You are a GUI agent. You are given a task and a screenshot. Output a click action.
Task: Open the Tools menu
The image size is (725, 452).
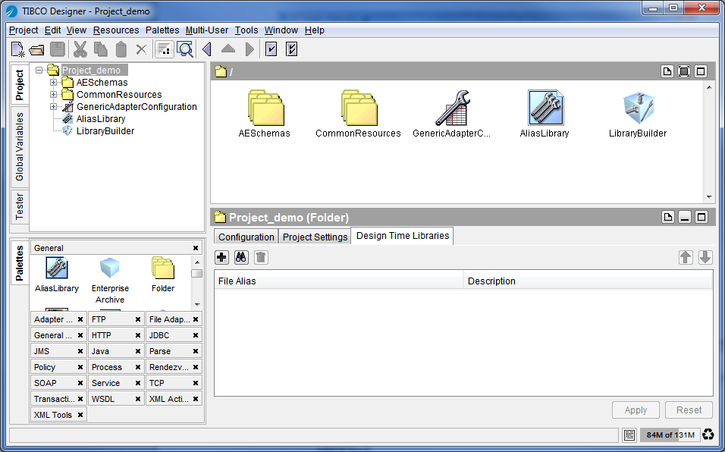pyautogui.click(x=246, y=30)
